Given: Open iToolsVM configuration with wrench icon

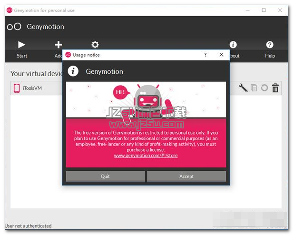Looking at the screenshot, I should pos(243,88).
